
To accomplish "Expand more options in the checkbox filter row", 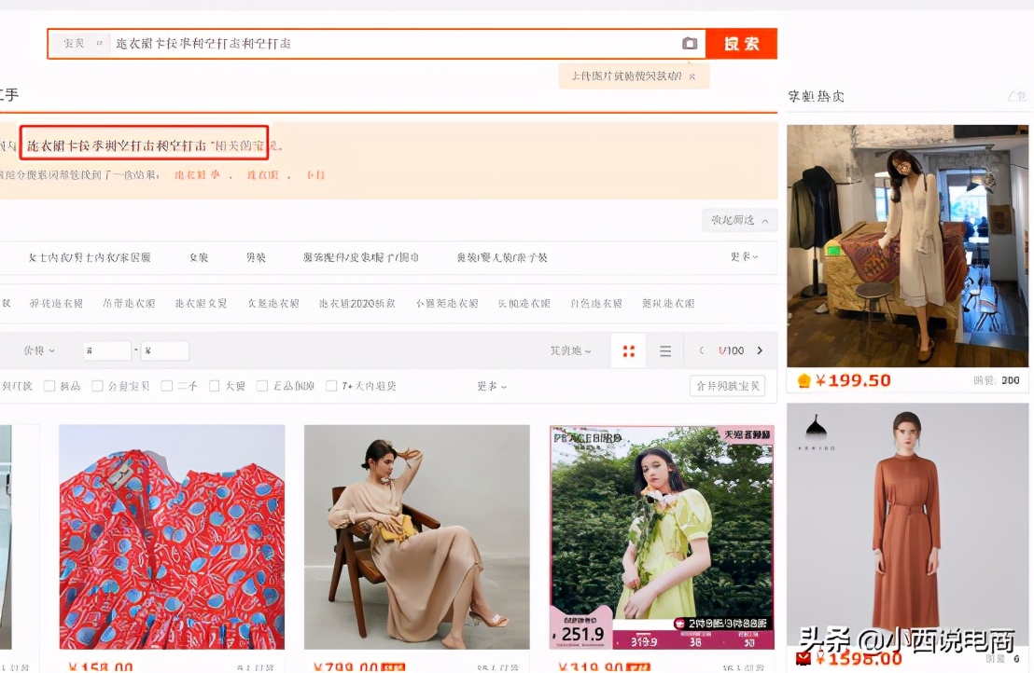I will click(491, 386).
